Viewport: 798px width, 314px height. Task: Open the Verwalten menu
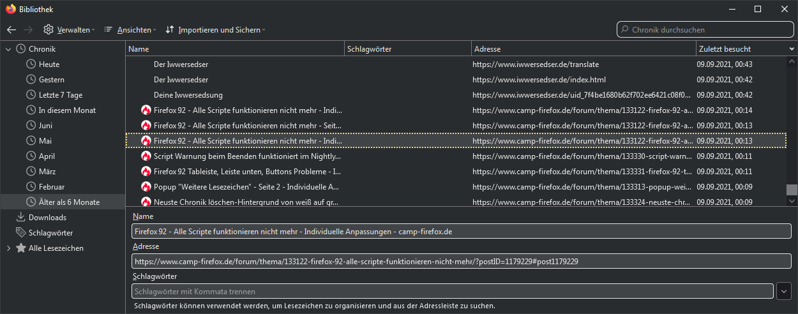pyautogui.click(x=73, y=30)
